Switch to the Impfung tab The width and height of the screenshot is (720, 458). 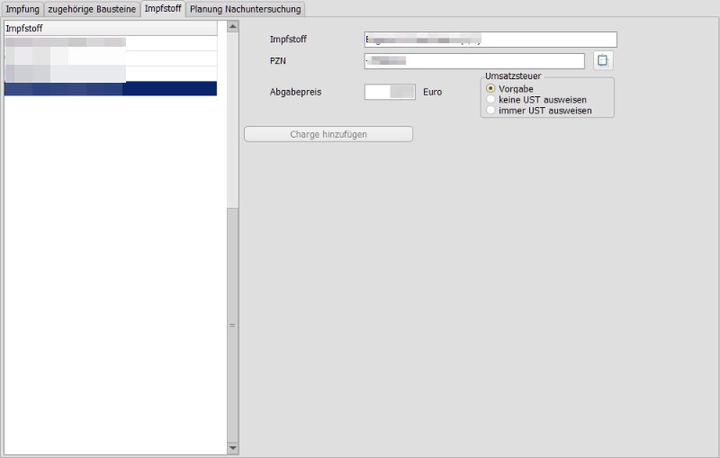(x=22, y=9)
